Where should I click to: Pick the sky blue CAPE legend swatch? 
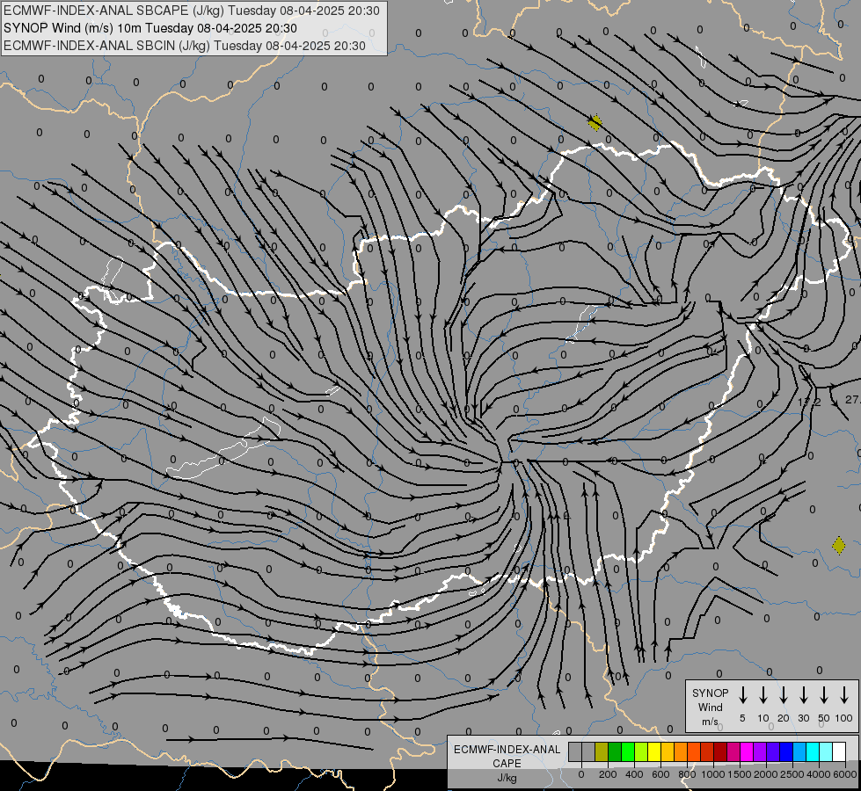[799, 751]
